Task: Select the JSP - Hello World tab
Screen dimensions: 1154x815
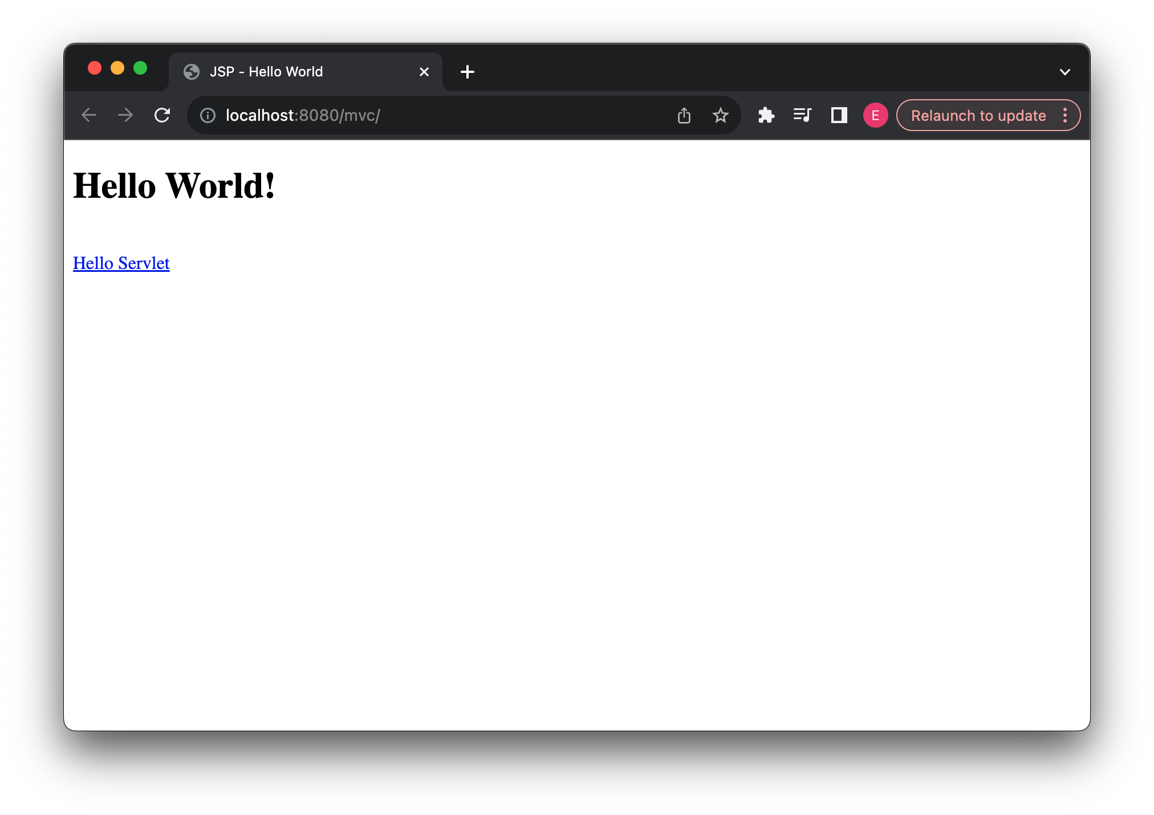Action: [x=285, y=71]
